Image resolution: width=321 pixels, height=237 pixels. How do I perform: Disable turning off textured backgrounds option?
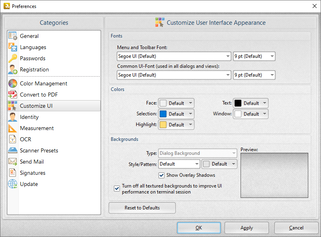(117, 188)
